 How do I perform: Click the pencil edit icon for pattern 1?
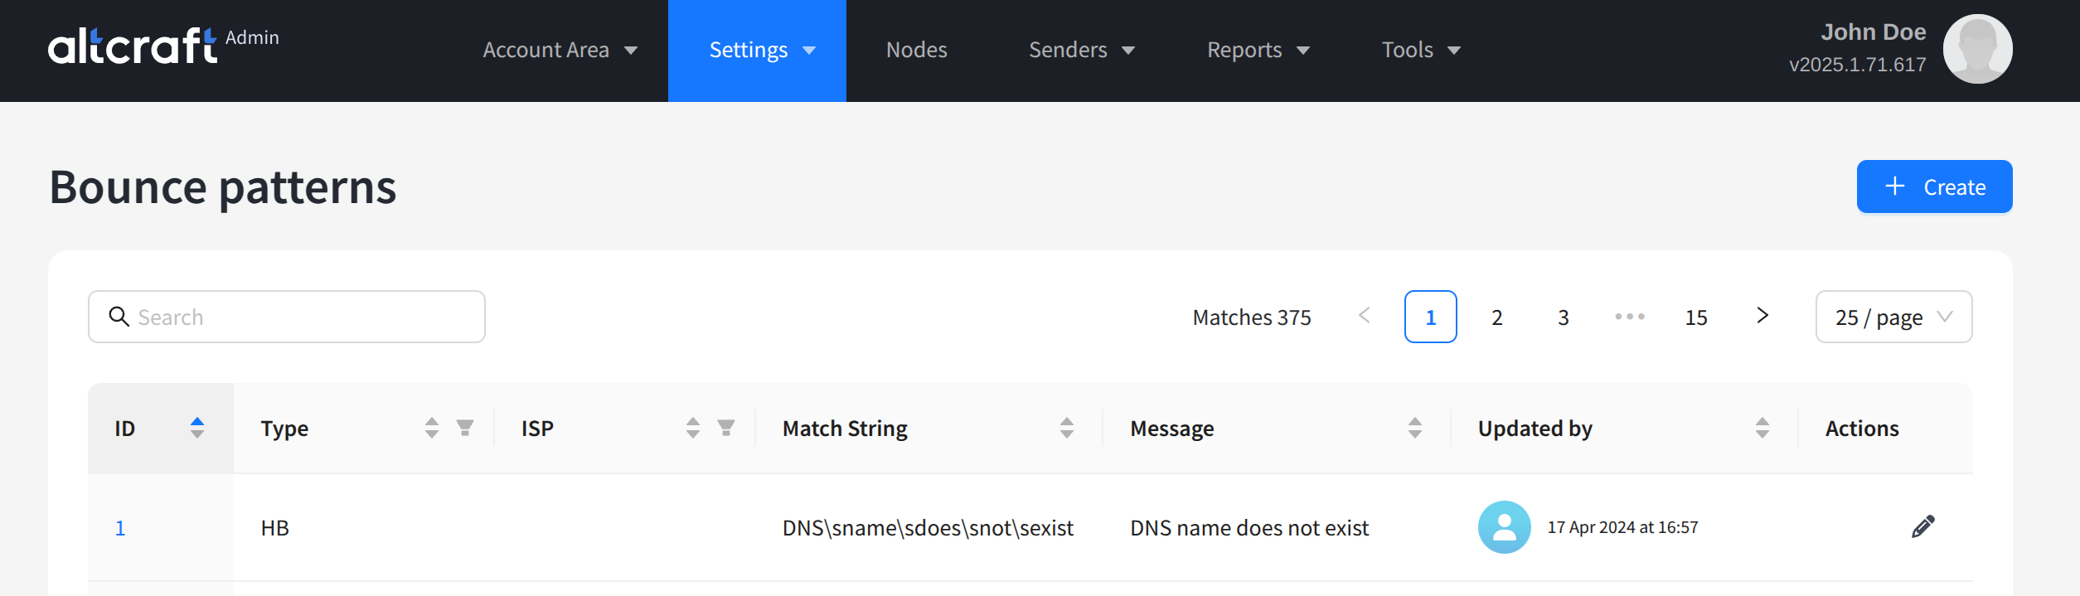[1922, 527]
